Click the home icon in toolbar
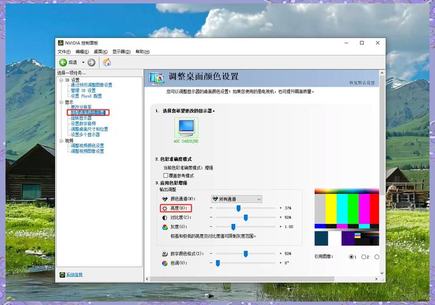This screenshot has width=435, height=305. (x=107, y=62)
